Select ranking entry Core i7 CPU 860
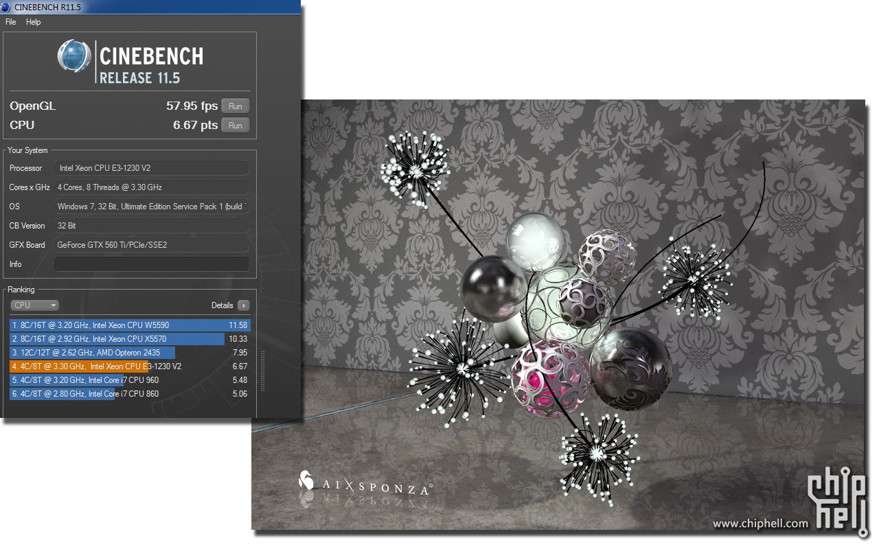The image size is (879, 549). 130,394
